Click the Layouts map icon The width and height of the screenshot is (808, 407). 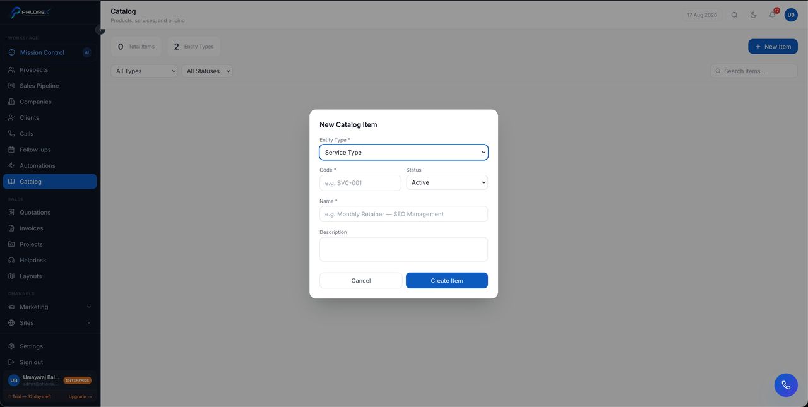(x=11, y=276)
